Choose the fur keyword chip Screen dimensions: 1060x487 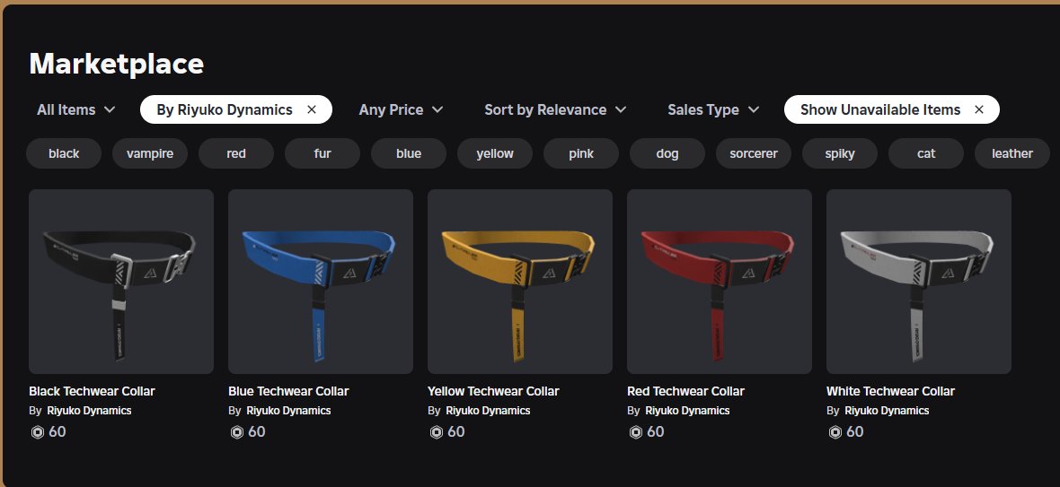(322, 153)
